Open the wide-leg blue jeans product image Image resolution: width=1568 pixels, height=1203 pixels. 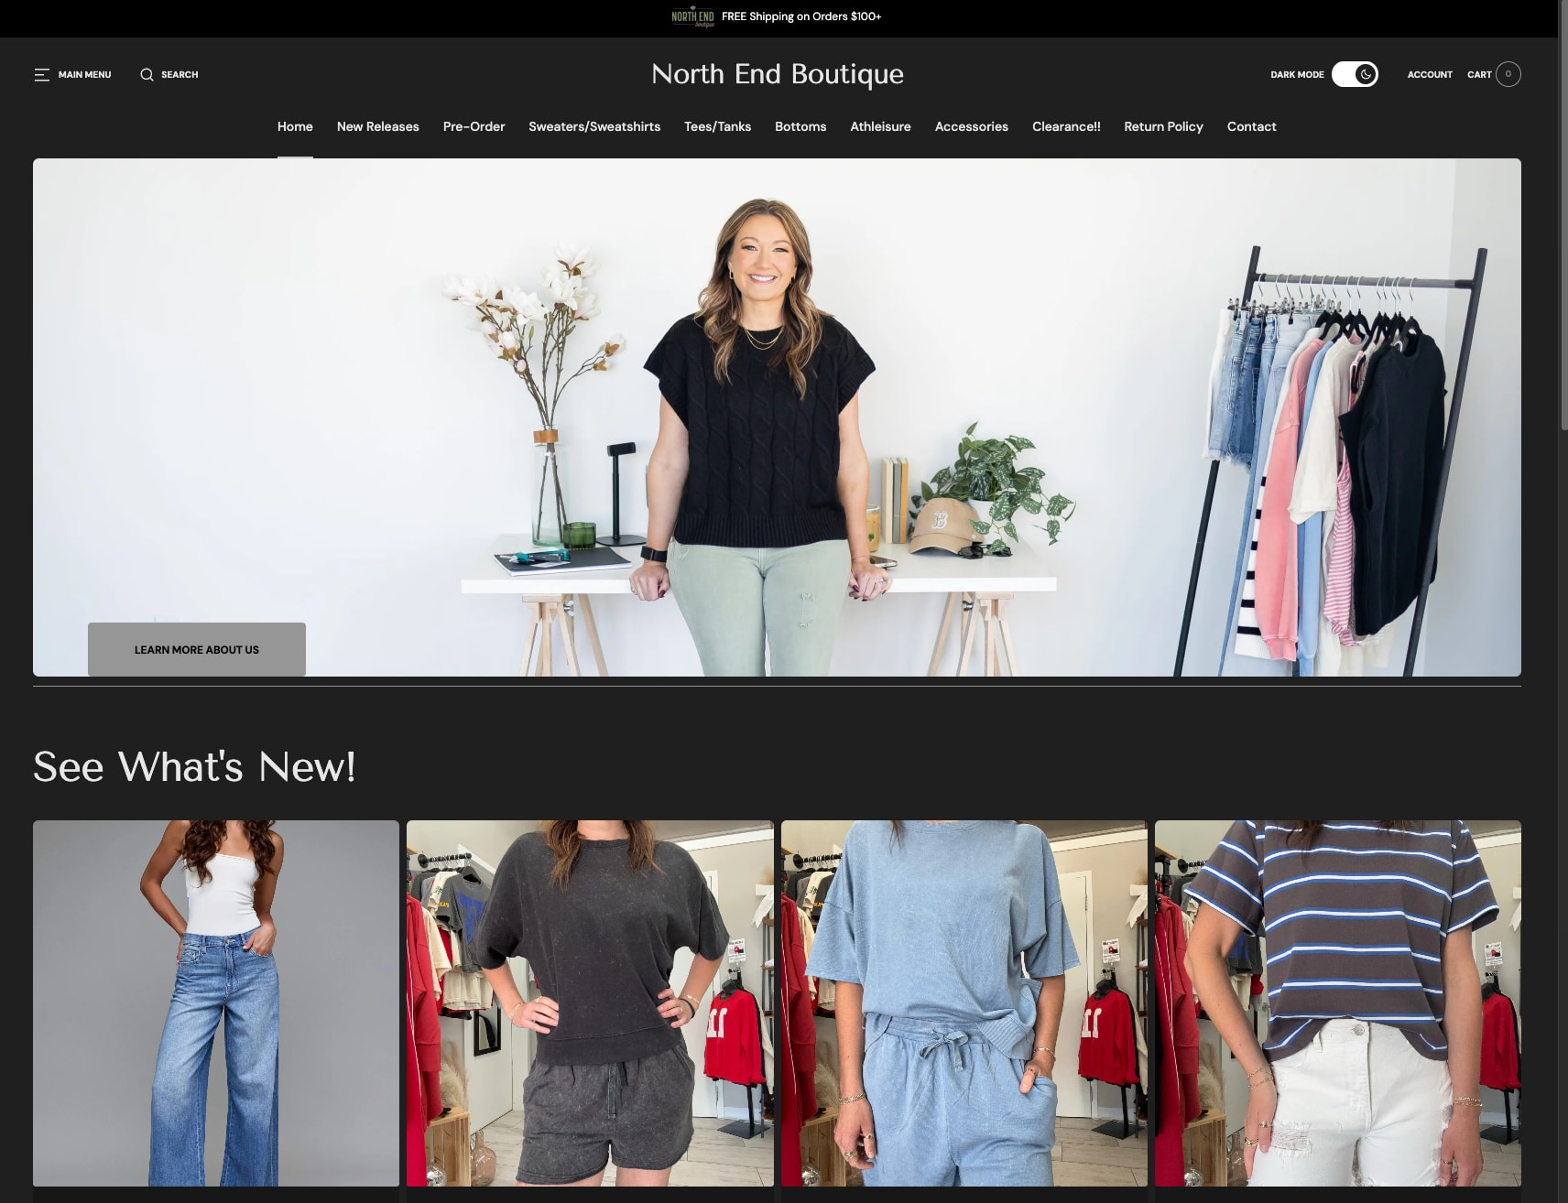click(x=216, y=1003)
